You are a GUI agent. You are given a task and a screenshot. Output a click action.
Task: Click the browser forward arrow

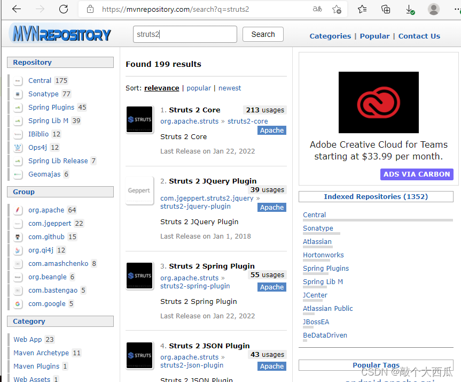pos(40,9)
